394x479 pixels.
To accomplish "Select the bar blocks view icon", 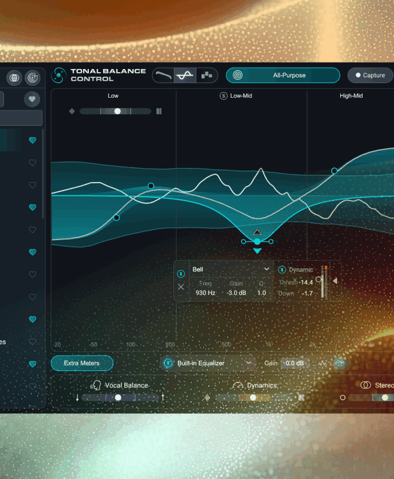I will coord(207,75).
